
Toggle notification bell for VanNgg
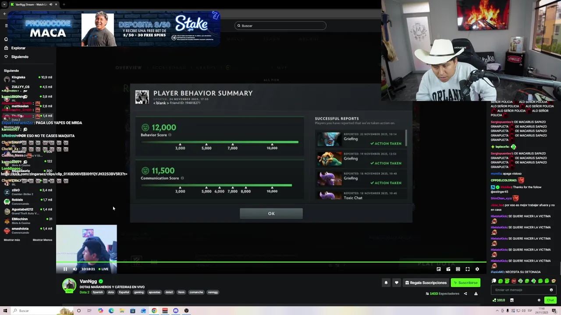[386, 283]
